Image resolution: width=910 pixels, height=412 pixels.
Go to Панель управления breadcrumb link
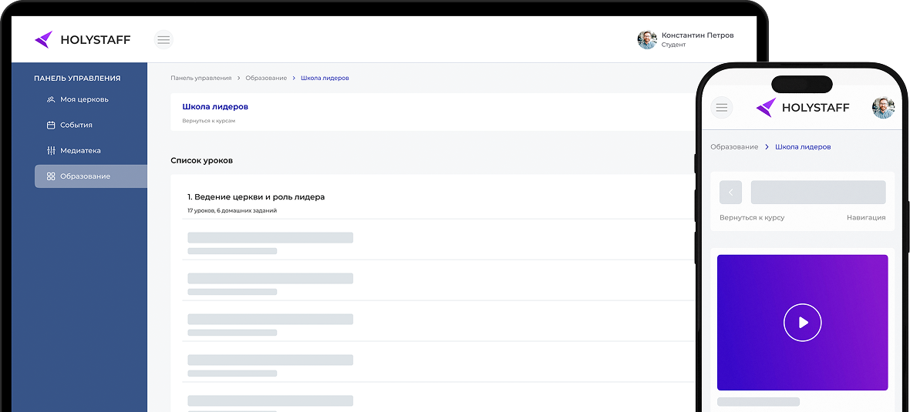tap(201, 78)
